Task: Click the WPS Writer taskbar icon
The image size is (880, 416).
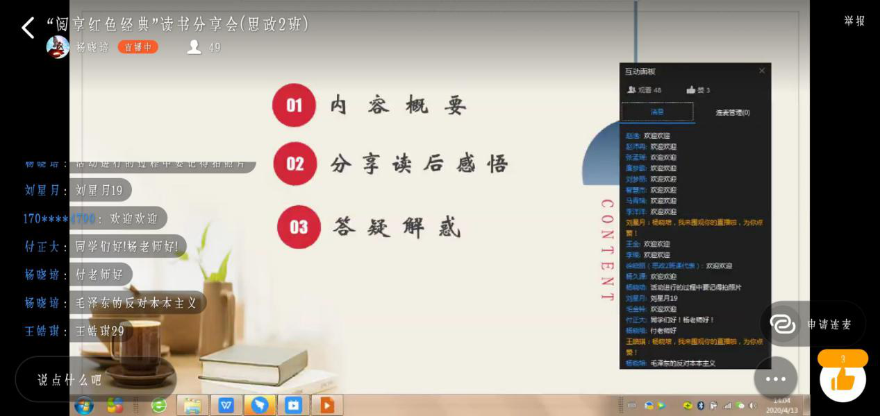Action: tap(226, 405)
